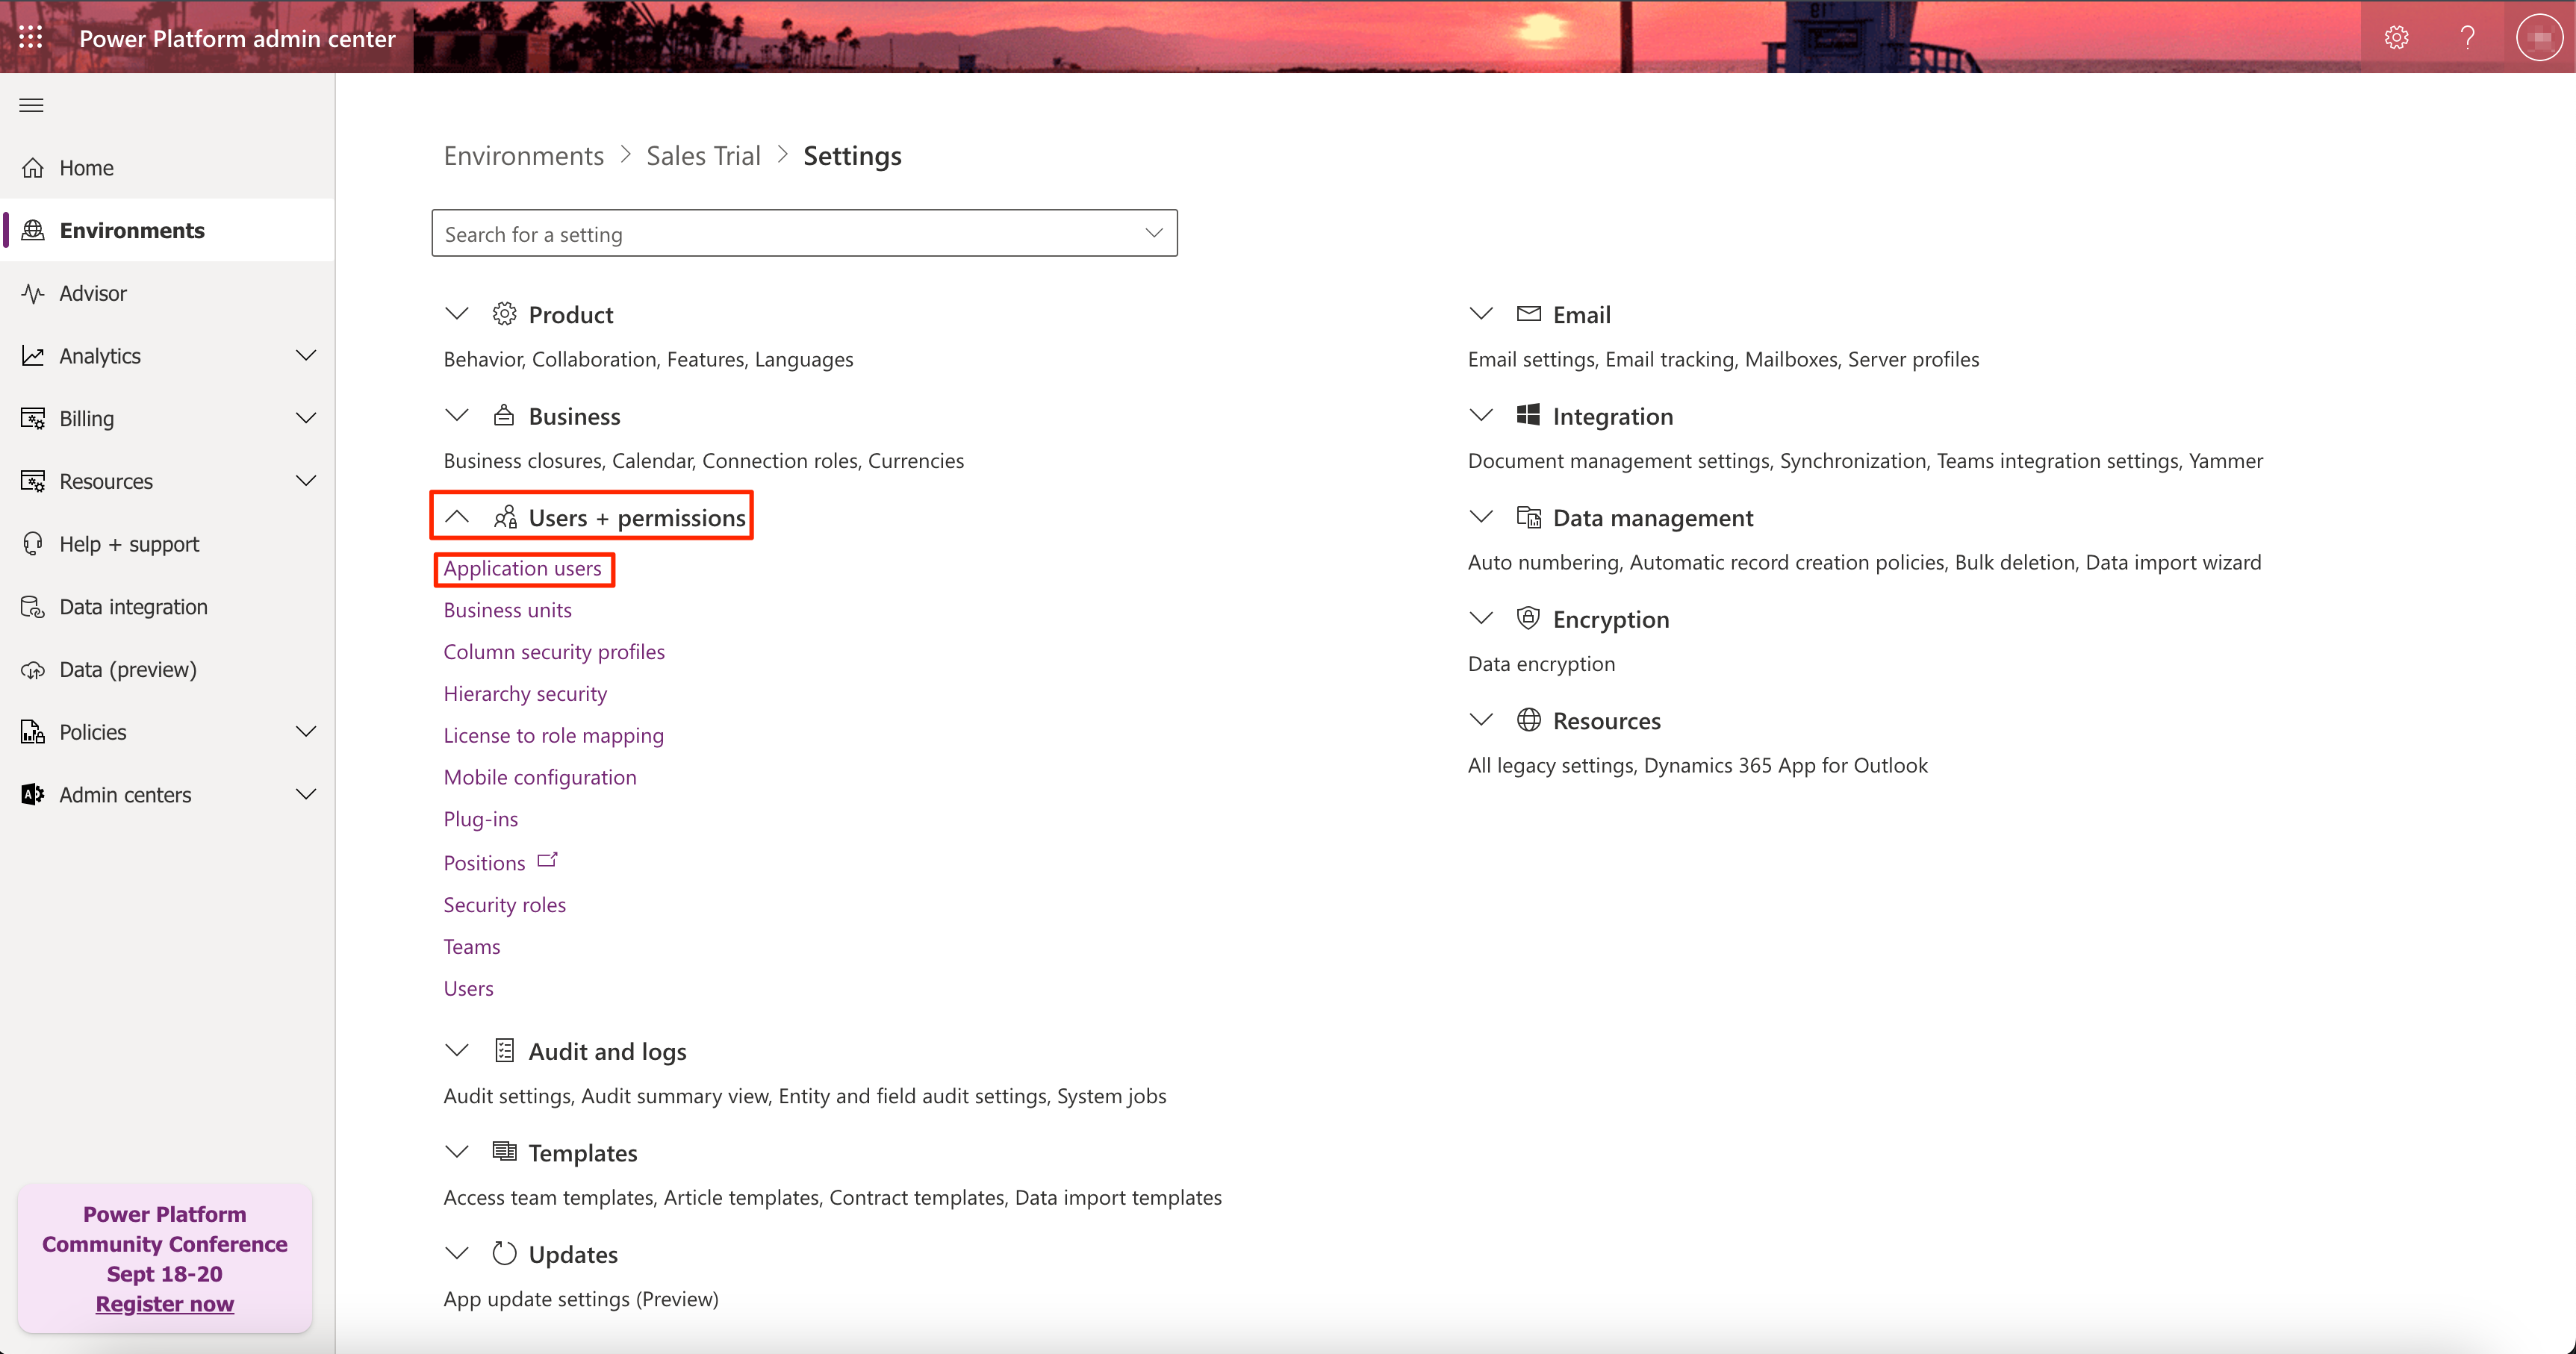Click the Admin centers icon
2576x1354 pixels.
[33, 795]
